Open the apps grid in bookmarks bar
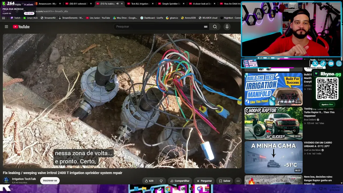 tap(3, 18)
